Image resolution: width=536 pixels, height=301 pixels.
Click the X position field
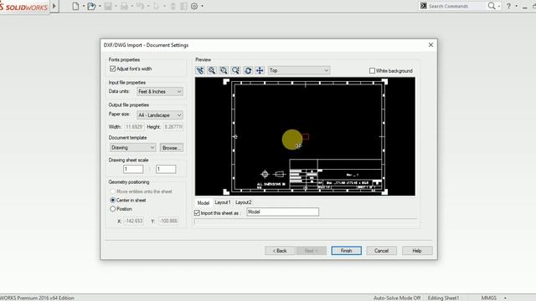(134, 221)
